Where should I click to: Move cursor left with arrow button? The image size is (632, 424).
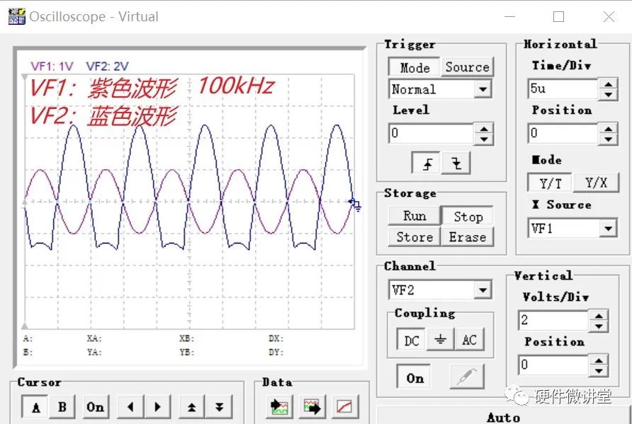tap(130, 407)
